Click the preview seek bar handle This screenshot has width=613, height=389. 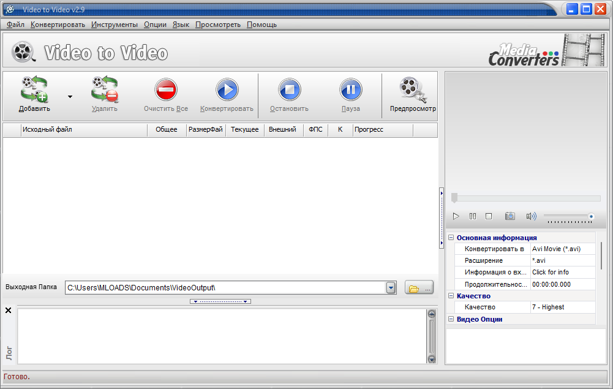pyautogui.click(x=454, y=198)
